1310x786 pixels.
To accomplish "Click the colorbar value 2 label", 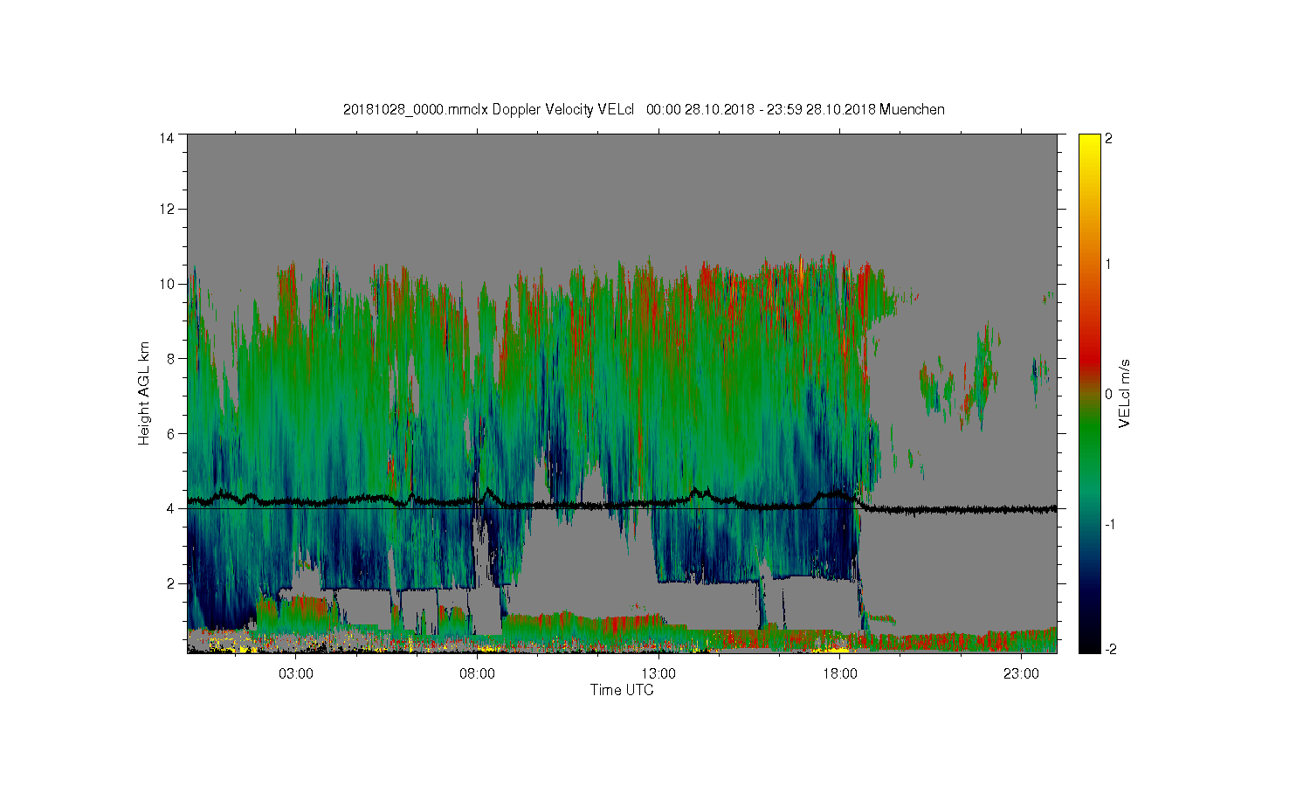I will pos(1109,138).
